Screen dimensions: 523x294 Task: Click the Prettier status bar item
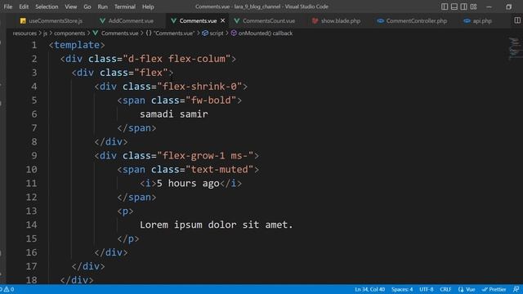tap(494, 289)
